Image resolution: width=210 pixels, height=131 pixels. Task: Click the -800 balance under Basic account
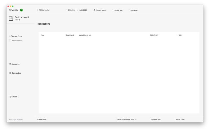point(17,20)
